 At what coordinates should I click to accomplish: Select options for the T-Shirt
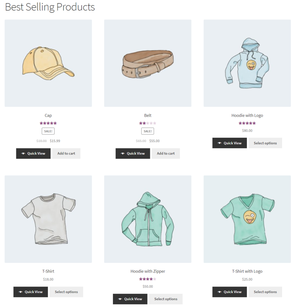pyautogui.click(x=66, y=292)
